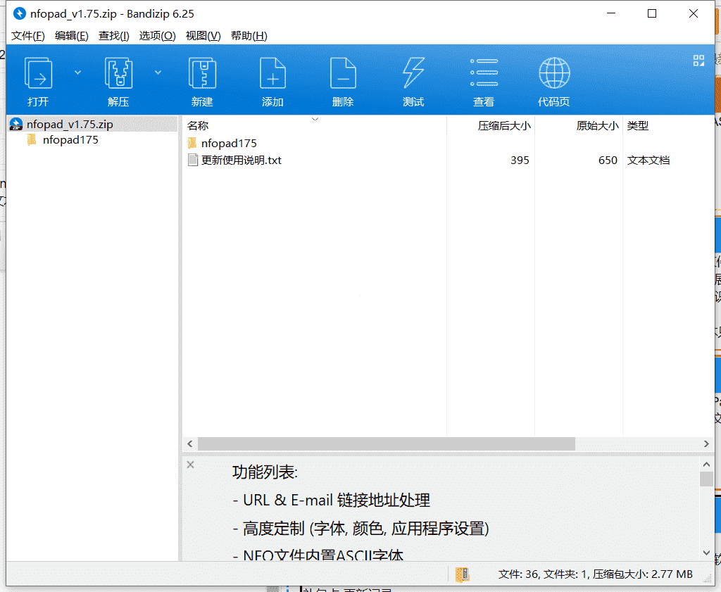Open the 查找(I) menu
Image resolution: width=721 pixels, height=592 pixels.
[113, 36]
